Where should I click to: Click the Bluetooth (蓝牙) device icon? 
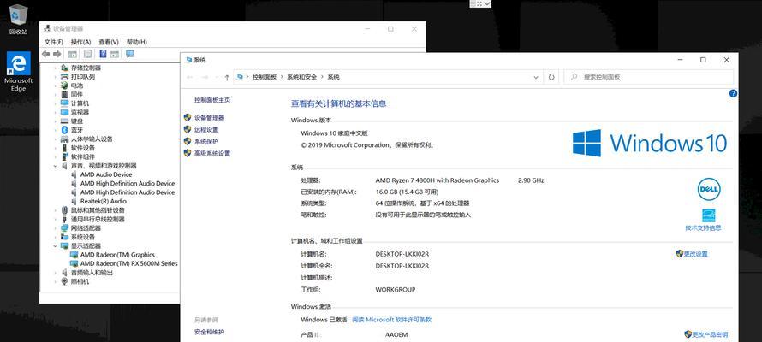64,130
